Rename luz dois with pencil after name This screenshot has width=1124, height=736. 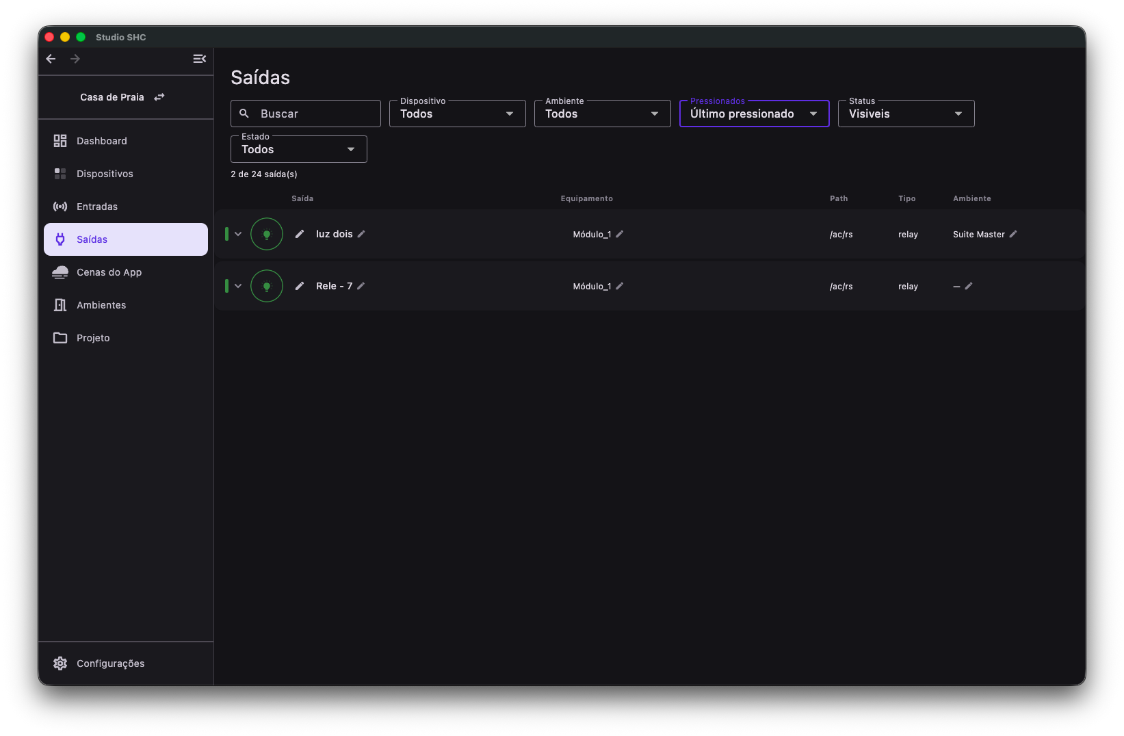click(361, 234)
